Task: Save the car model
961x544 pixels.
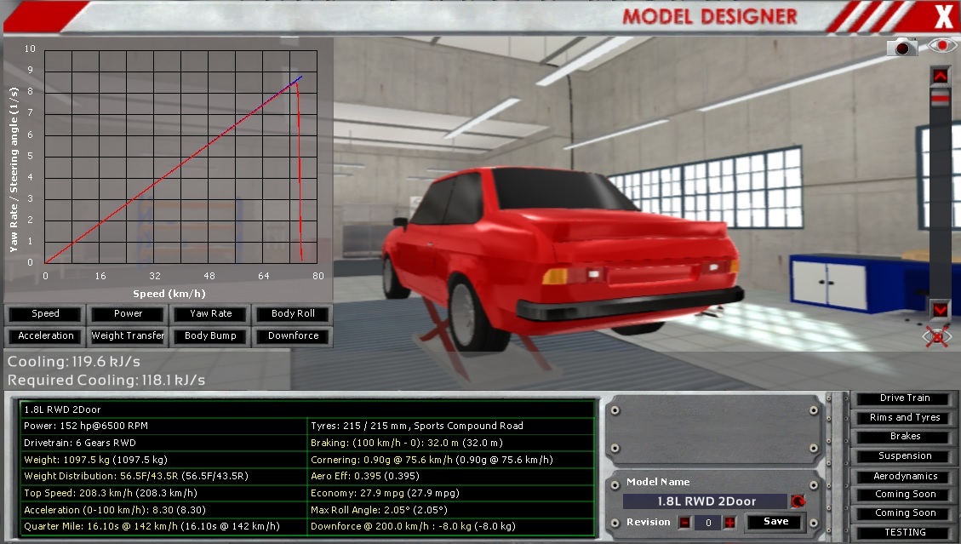Action: 775,522
